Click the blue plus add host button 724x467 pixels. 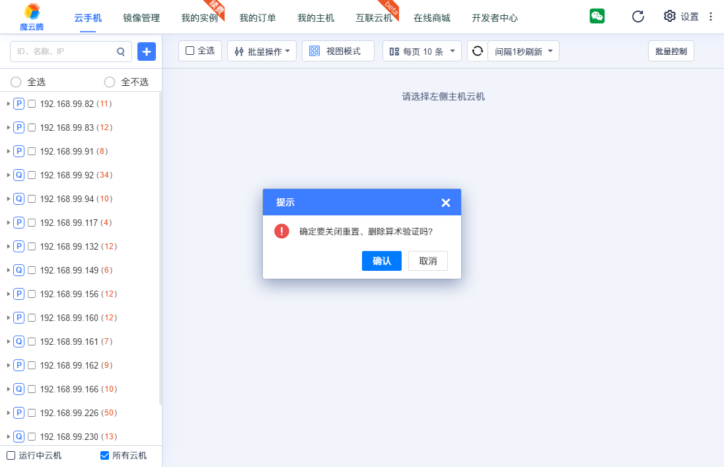point(147,51)
